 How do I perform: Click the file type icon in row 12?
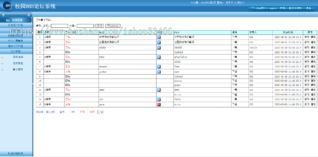click(x=159, y=90)
